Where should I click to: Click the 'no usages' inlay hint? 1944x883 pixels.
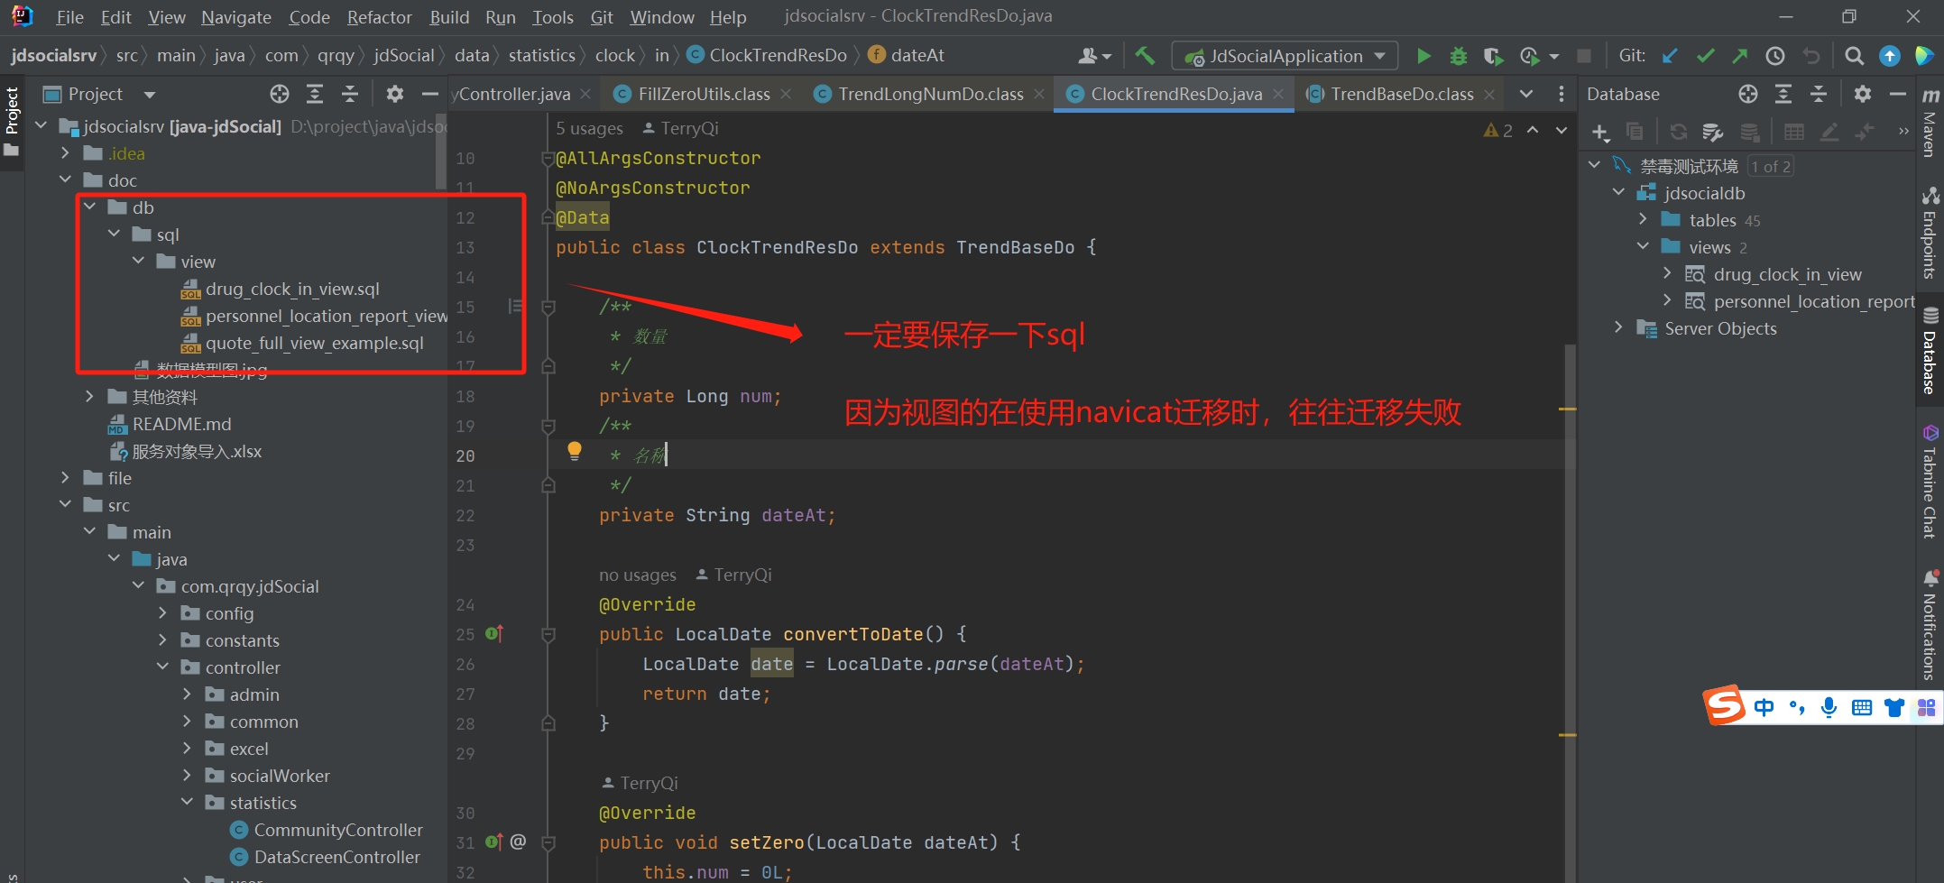point(637,575)
